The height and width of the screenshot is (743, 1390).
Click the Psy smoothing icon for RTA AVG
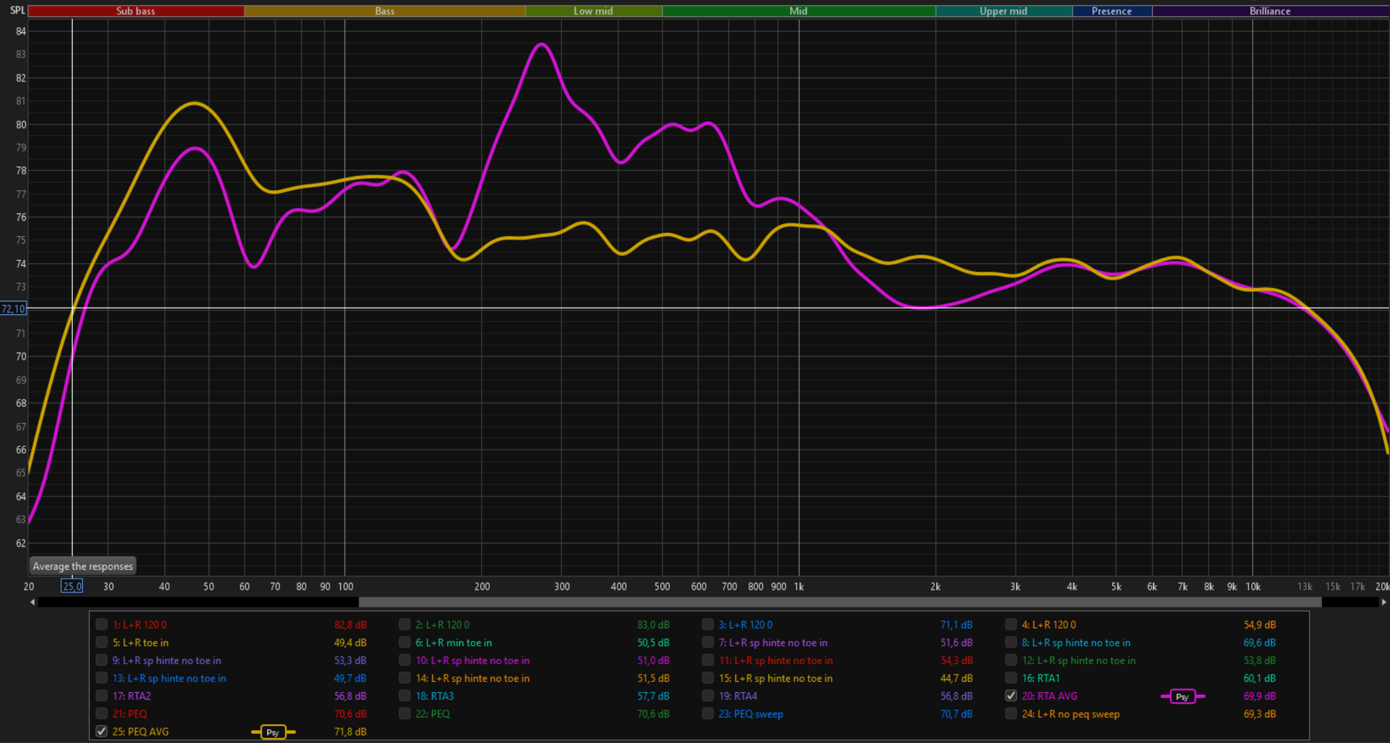[1182, 696]
